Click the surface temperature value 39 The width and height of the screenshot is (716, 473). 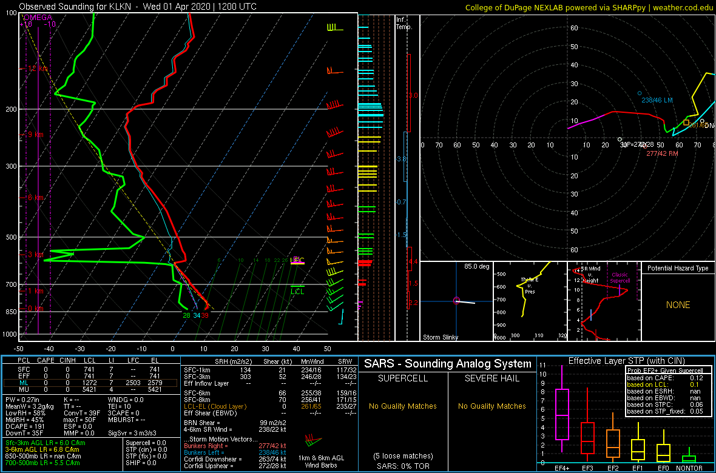[x=206, y=315]
